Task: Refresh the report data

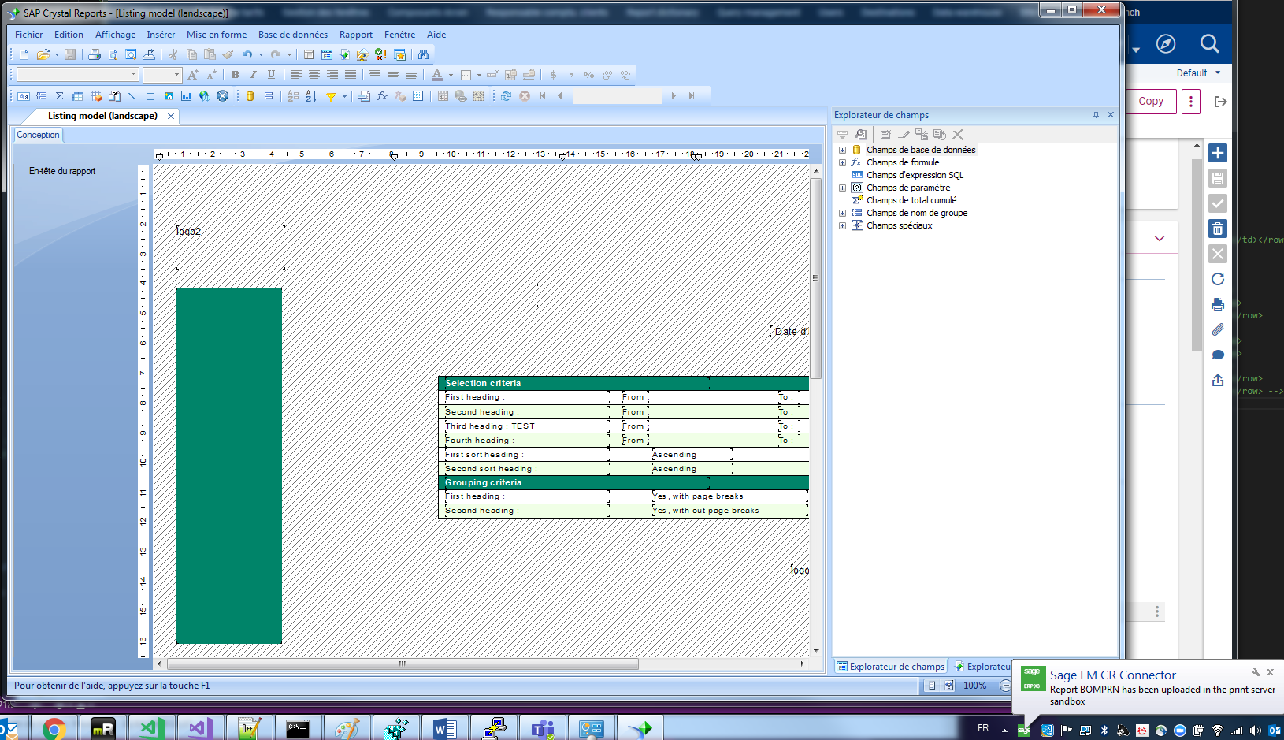Action: (506, 96)
